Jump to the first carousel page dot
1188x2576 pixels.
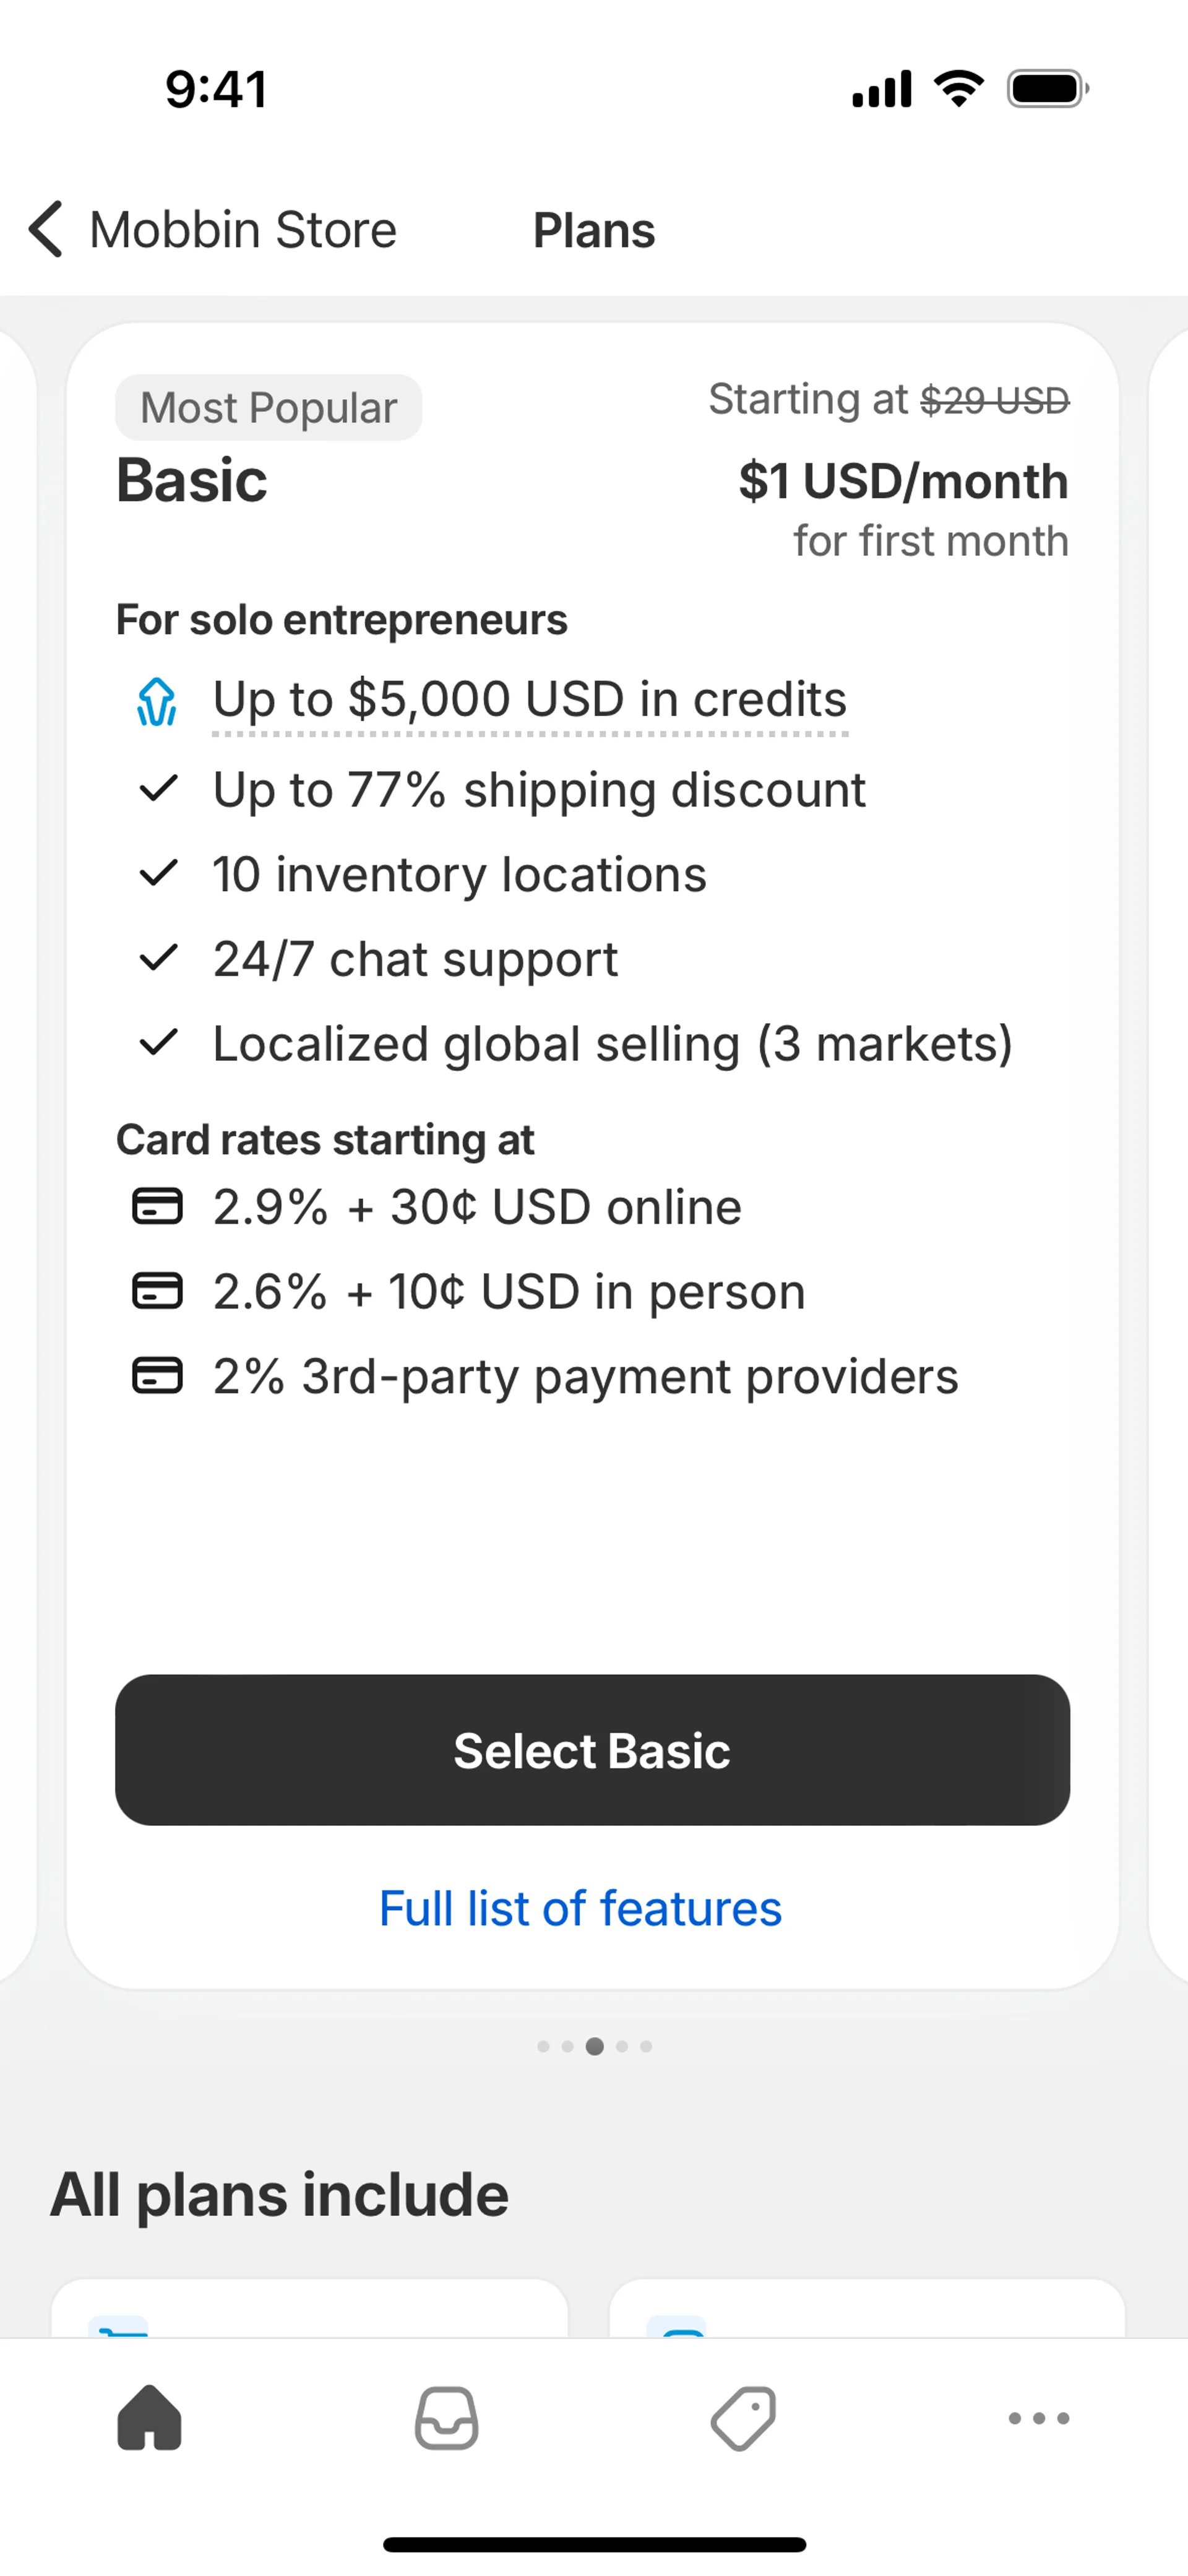tap(543, 2047)
